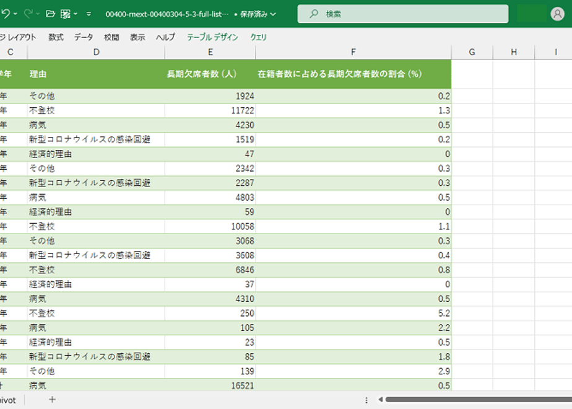Viewport: 572px width, 409px height.
Task: Click the magnifier search icon
Action: click(314, 14)
